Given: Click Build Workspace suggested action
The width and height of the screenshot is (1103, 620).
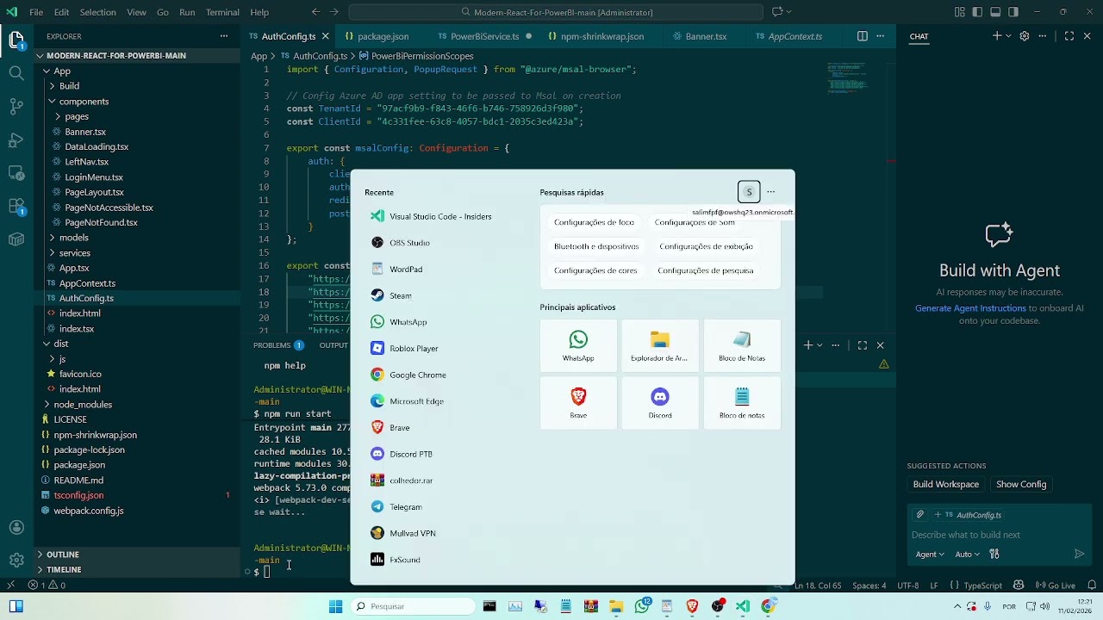Looking at the screenshot, I should click(x=945, y=484).
